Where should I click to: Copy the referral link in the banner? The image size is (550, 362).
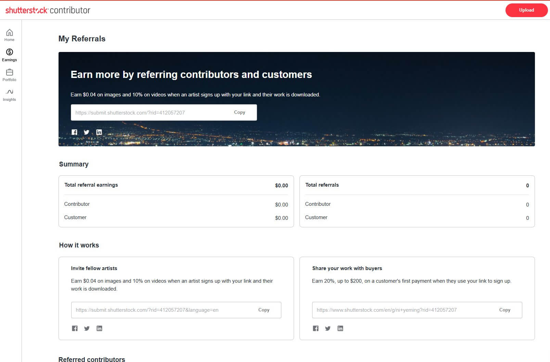click(x=240, y=112)
